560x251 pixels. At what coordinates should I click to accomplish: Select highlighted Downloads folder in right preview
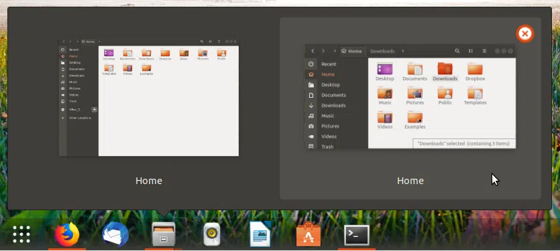coord(445,72)
